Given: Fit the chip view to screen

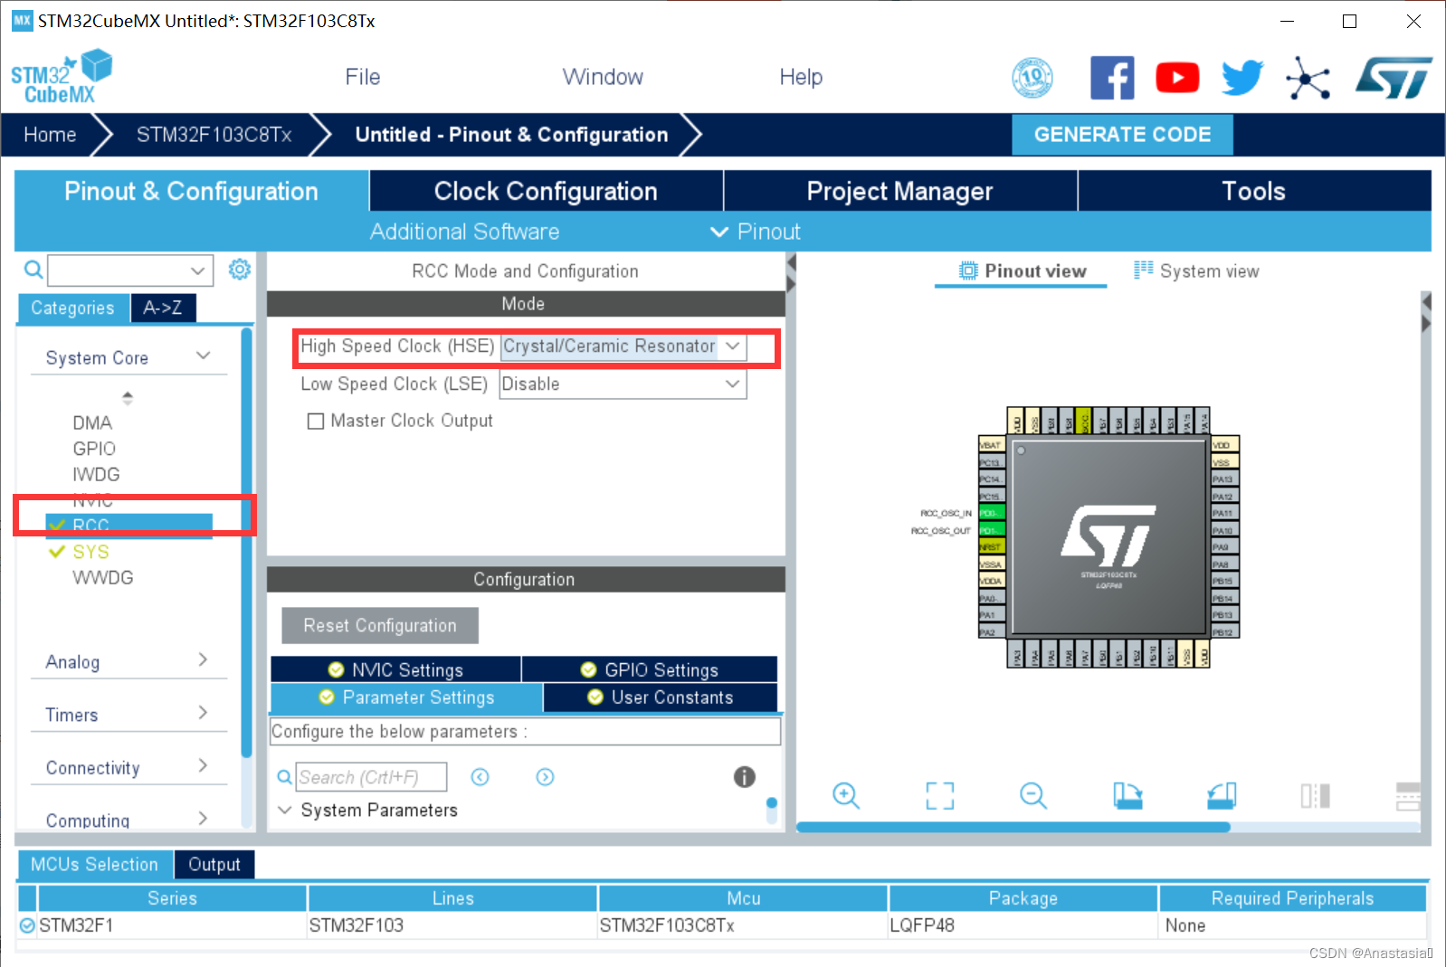Looking at the screenshot, I should [940, 795].
